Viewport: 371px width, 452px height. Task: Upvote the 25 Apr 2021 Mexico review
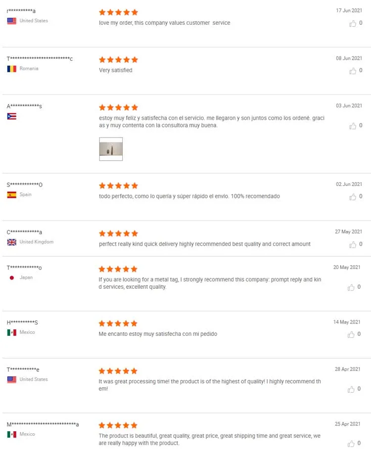(351, 444)
